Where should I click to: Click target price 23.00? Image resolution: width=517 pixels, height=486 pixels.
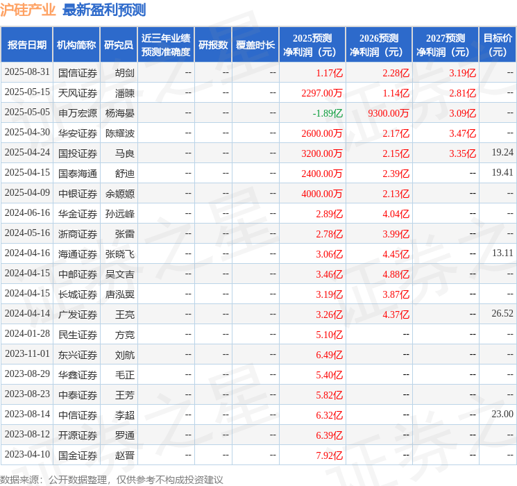point(502,414)
